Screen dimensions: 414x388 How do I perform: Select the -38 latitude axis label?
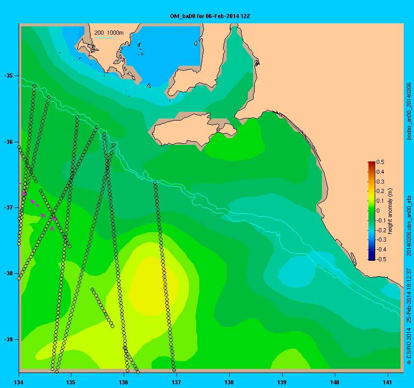(x=8, y=274)
